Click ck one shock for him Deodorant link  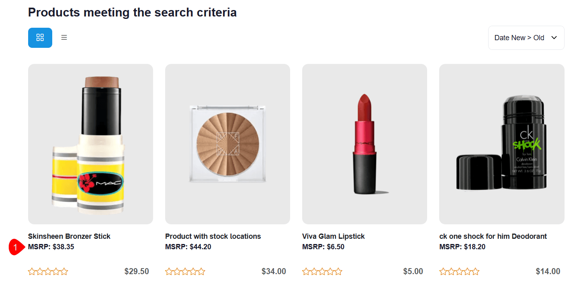[493, 236]
